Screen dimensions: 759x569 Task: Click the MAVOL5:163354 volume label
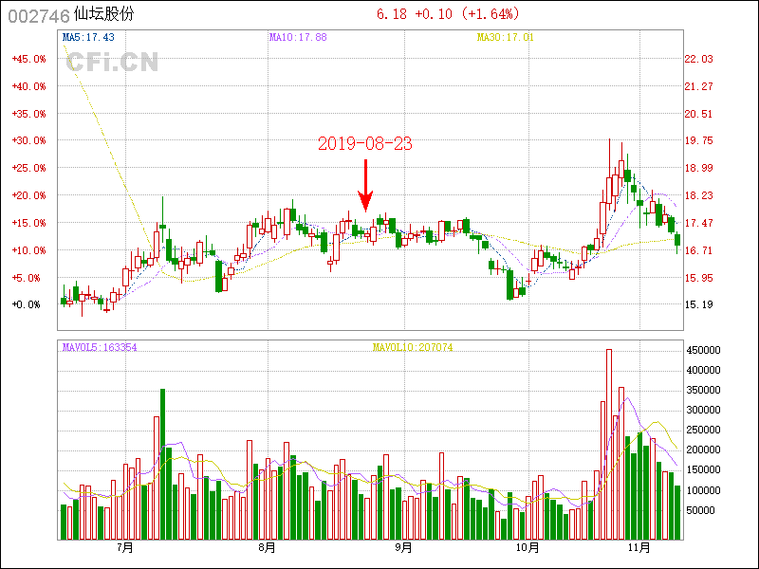100,348
